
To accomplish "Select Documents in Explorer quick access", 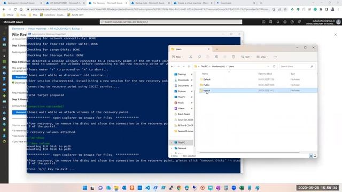I will coord(183,86).
